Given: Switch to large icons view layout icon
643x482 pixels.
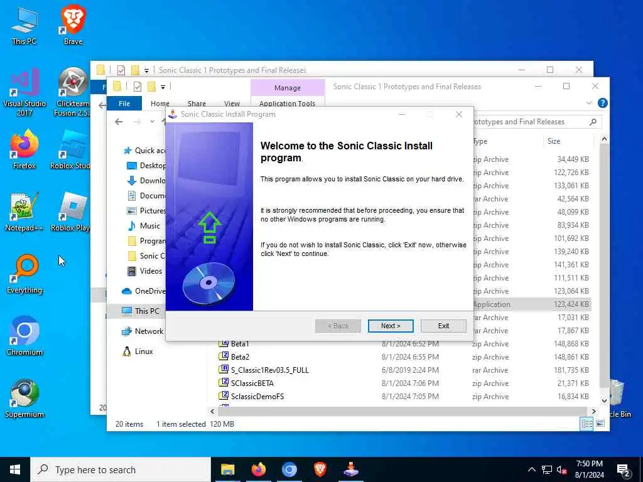Looking at the screenshot, I should point(600,424).
